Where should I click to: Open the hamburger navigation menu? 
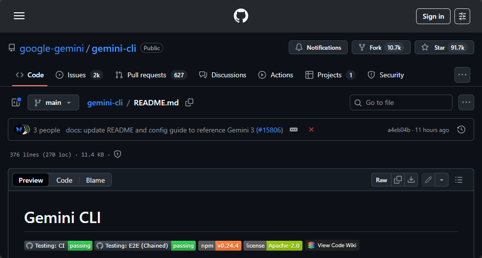click(x=19, y=16)
